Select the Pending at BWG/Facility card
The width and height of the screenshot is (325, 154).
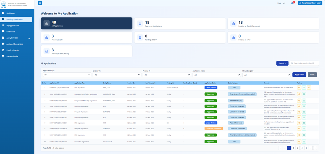point(87,51)
